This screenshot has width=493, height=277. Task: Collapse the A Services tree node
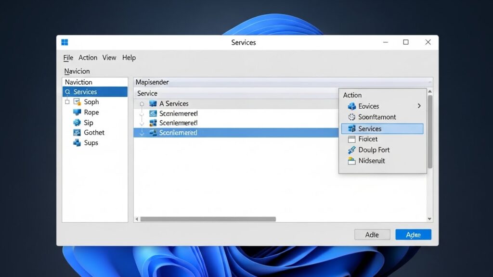click(x=142, y=104)
